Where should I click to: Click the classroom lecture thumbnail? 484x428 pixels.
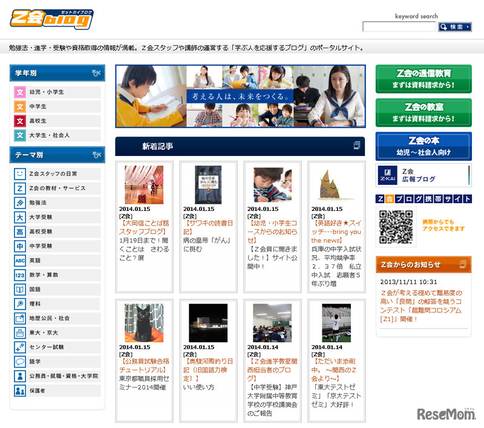click(272, 323)
